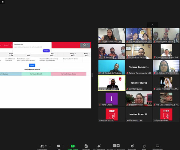Screen dimensions: 180x150
Task: Select OLIMPIA CONFORME video tile
Action: coord(166,67)
